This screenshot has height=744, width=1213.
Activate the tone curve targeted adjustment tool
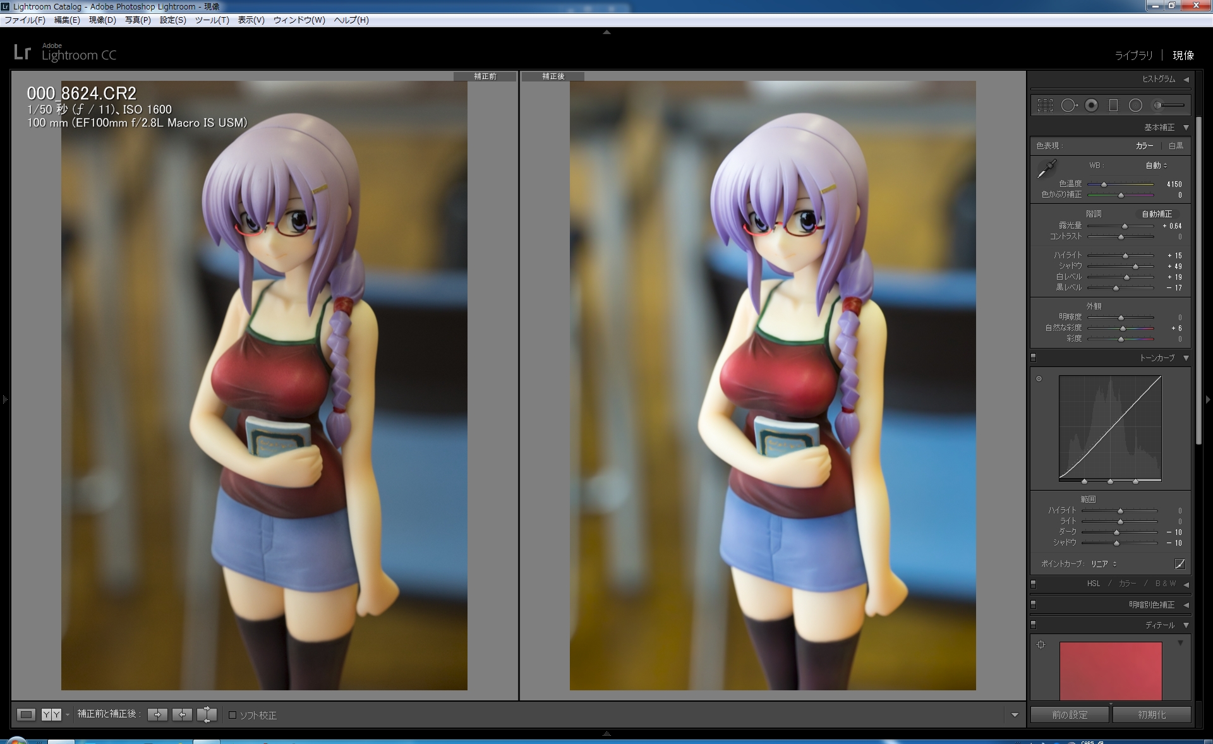1039,379
